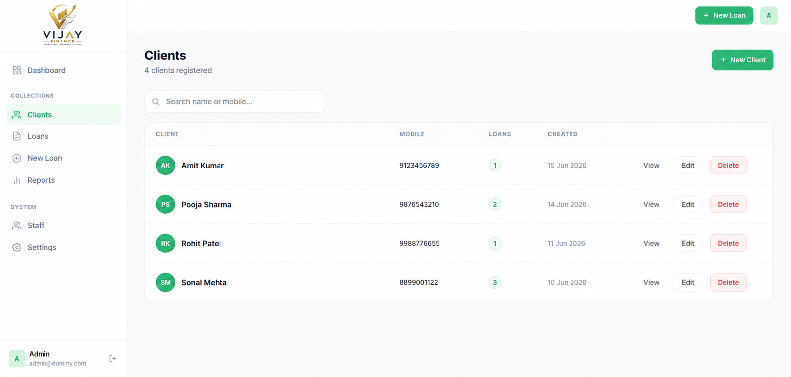Viewport: 791px width, 377px height.
Task: Click the Amit Kumar name
Action: [x=203, y=166]
